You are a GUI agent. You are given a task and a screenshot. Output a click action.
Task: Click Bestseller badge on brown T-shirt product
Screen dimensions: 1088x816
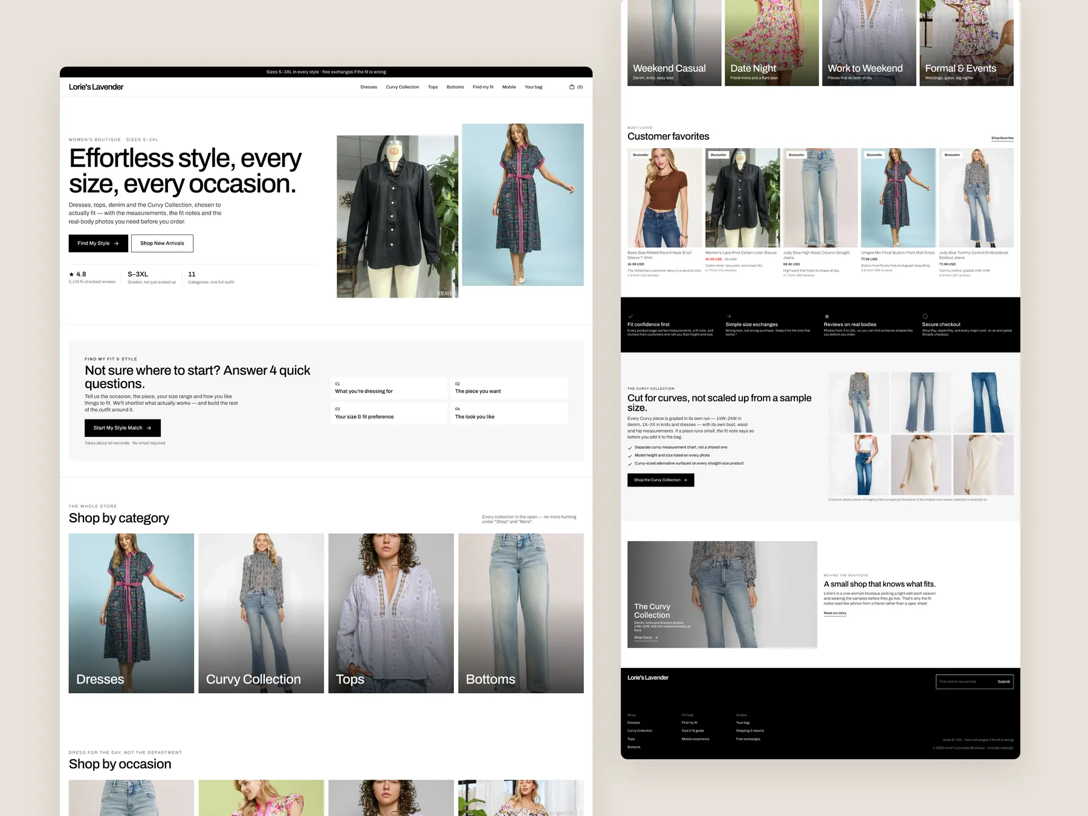click(641, 155)
